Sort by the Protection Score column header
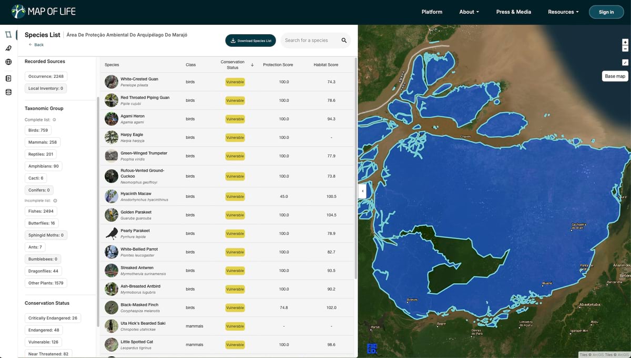This screenshot has width=631, height=358. pyautogui.click(x=278, y=65)
